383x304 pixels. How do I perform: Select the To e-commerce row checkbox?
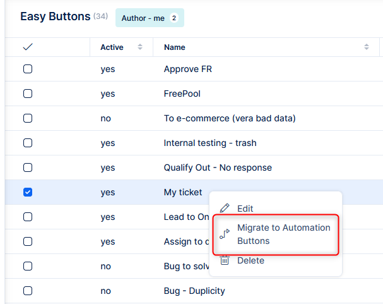click(28, 118)
